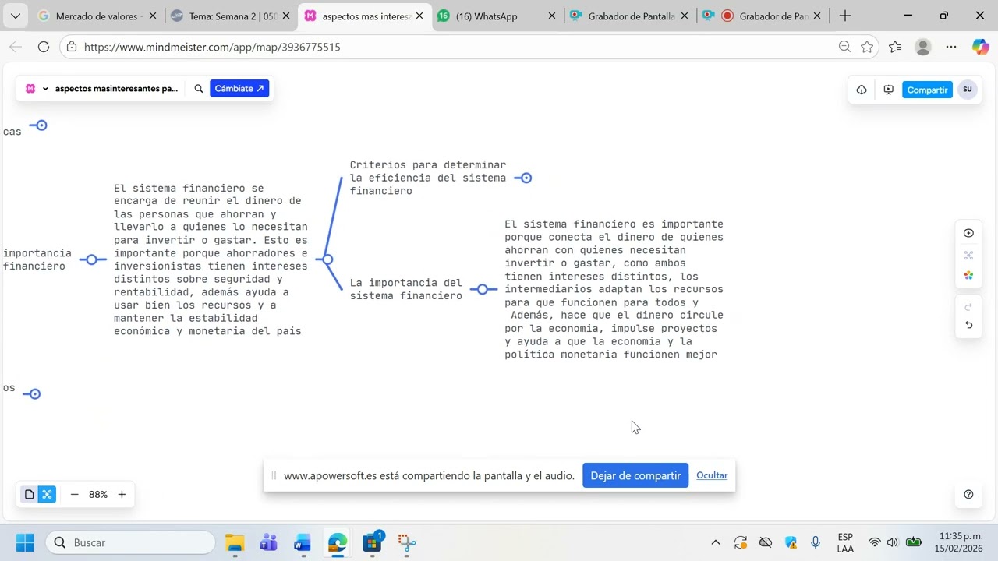Open Snipping Tool from the taskbar

(x=406, y=542)
